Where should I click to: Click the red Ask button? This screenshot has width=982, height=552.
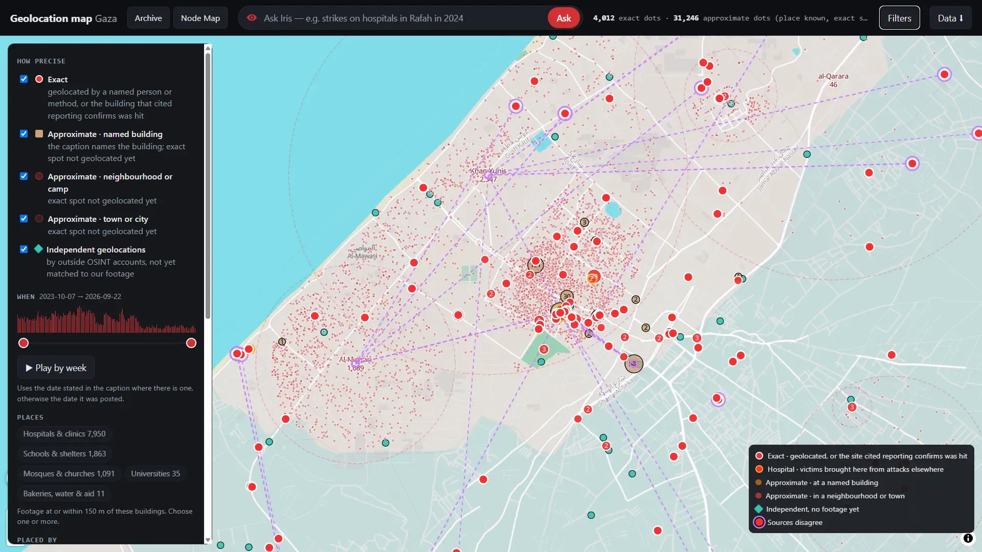point(564,18)
